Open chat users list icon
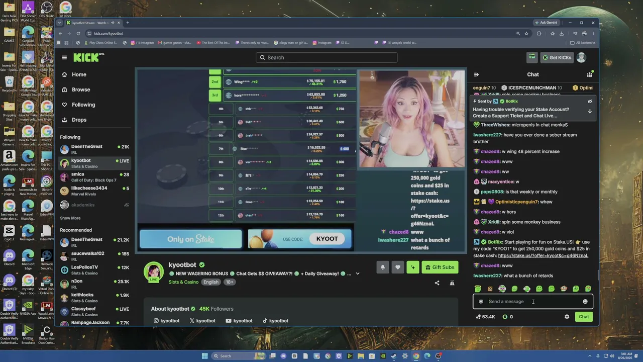The width and height of the screenshot is (643, 362). (x=589, y=74)
